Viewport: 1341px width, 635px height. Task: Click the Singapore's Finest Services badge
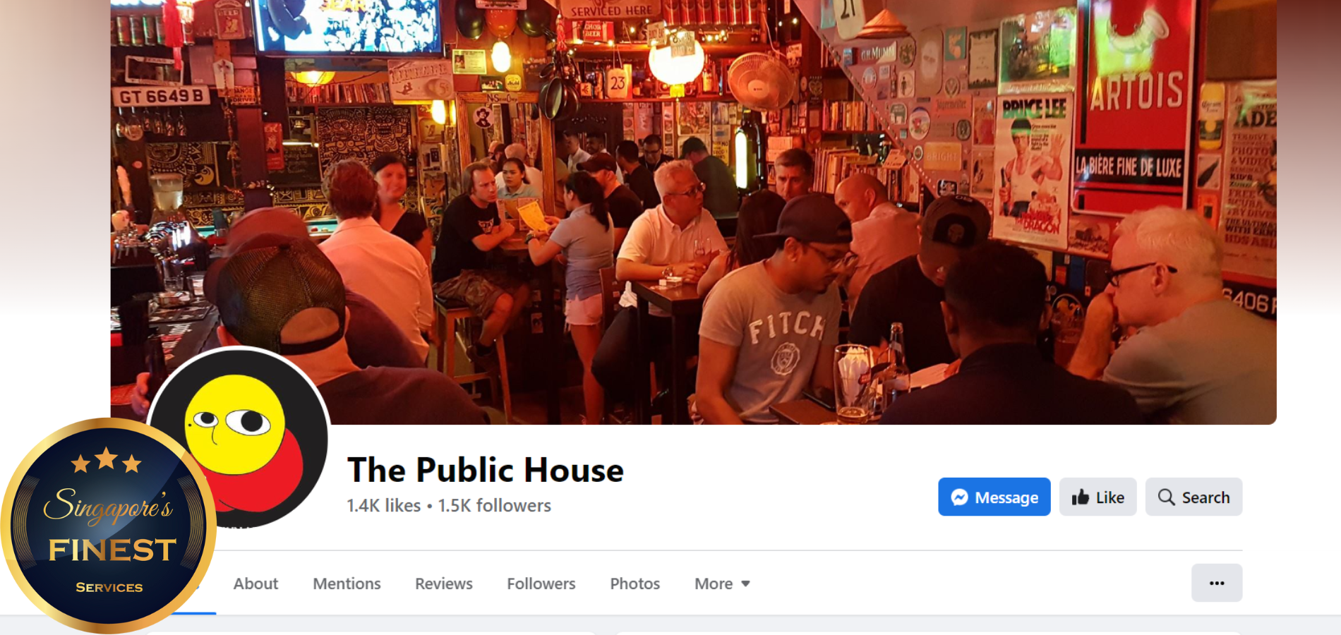coord(107,526)
